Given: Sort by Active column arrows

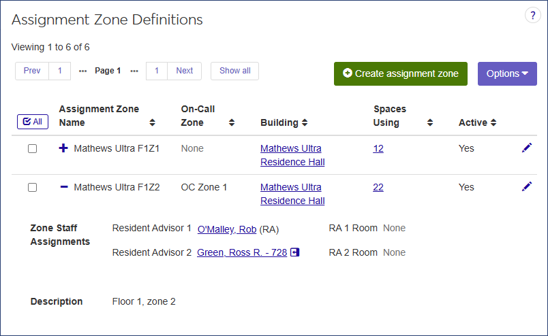Looking at the screenshot, I should click(493, 122).
